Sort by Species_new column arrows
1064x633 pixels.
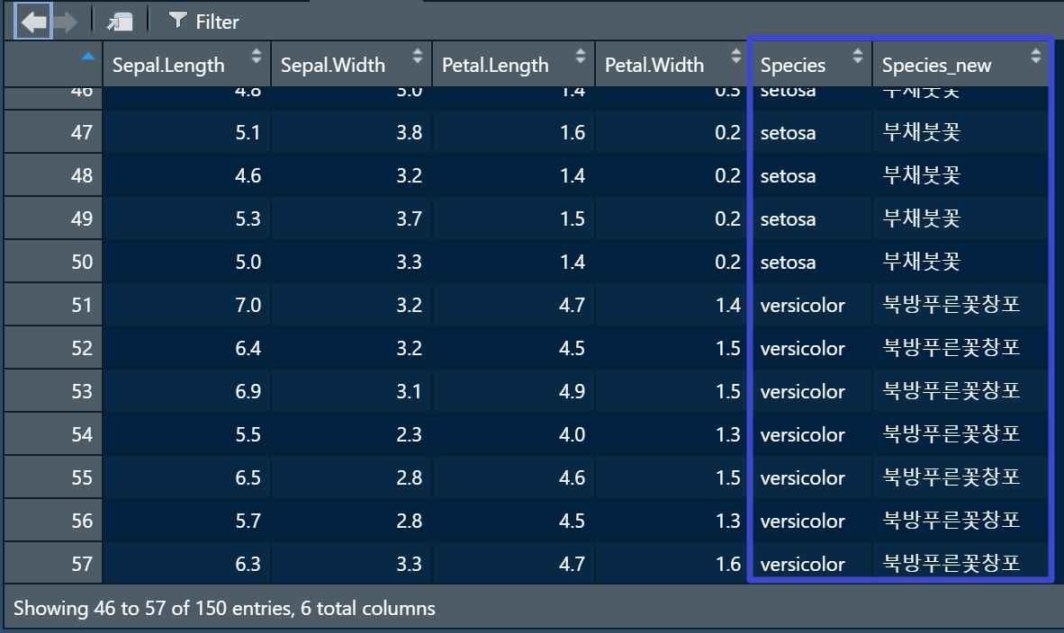pyautogui.click(x=1035, y=56)
